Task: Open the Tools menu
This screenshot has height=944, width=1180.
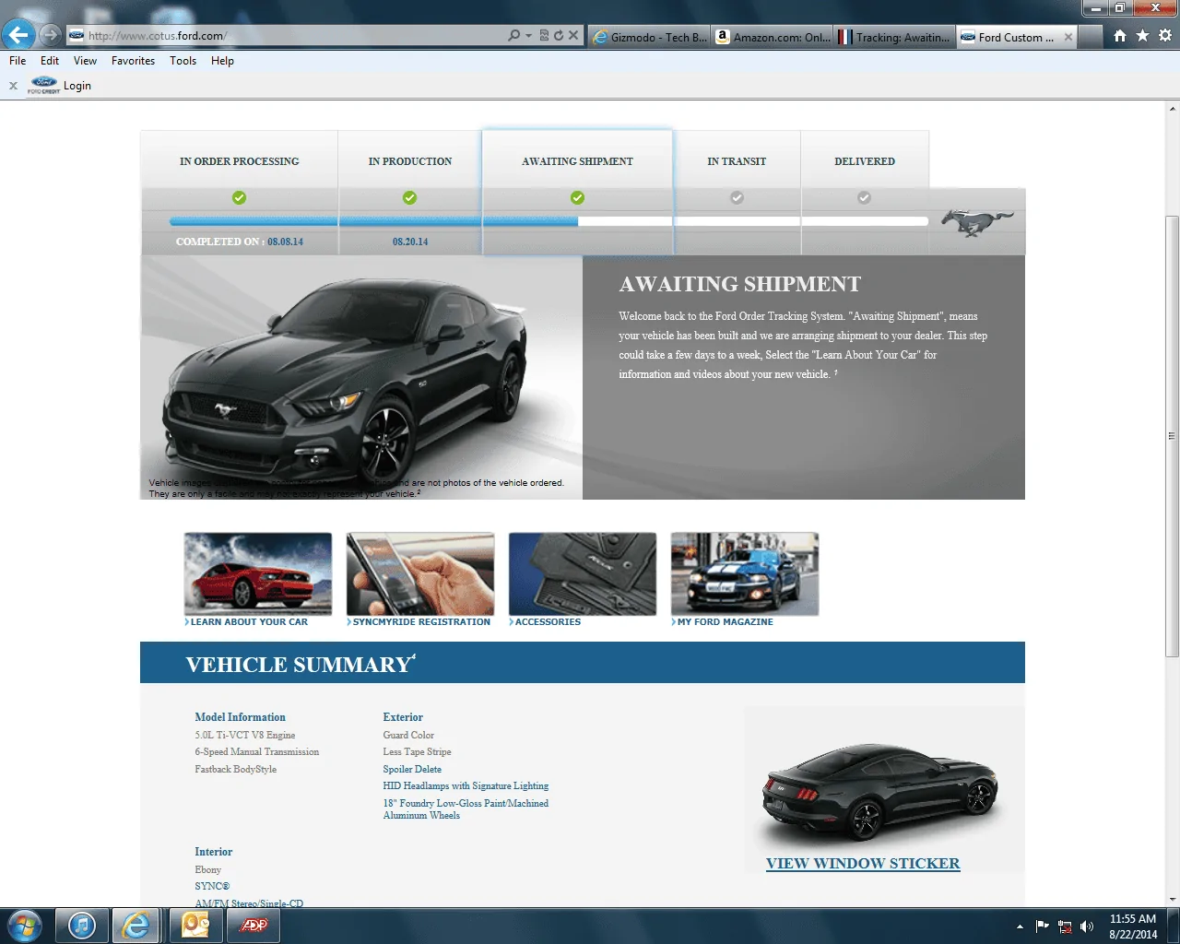Action: point(183,61)
